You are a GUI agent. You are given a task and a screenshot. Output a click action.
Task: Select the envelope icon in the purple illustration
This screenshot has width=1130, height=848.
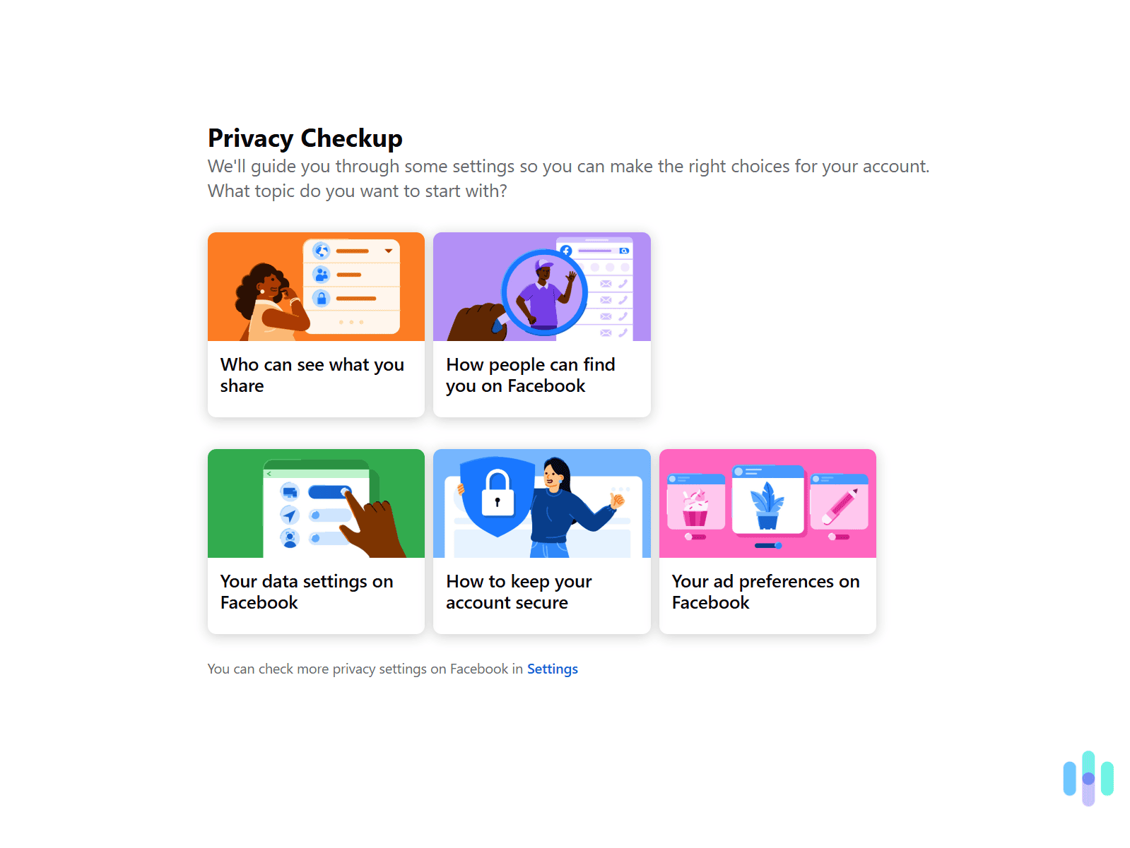[x=606, y=285]
